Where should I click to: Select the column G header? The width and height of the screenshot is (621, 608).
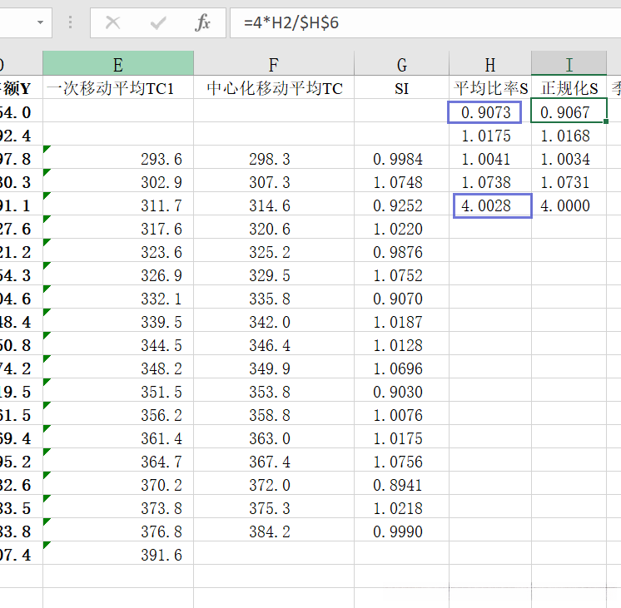tap(402, 64)
